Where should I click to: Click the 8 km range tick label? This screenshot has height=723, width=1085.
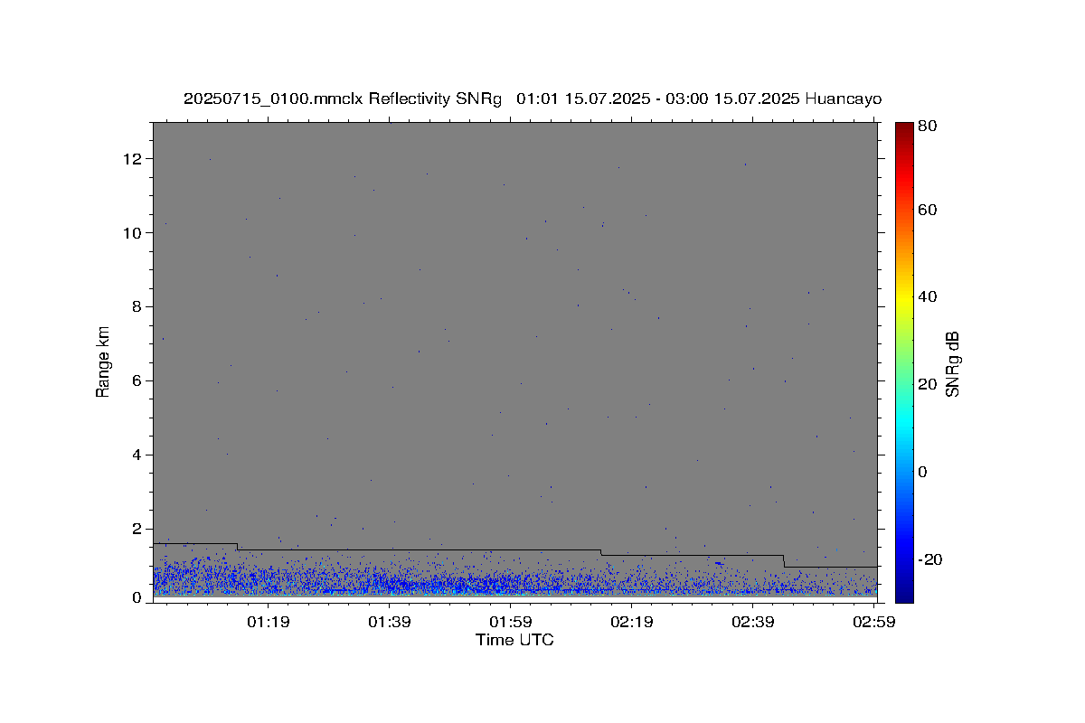pyautogui.click(x=137, y=307)
